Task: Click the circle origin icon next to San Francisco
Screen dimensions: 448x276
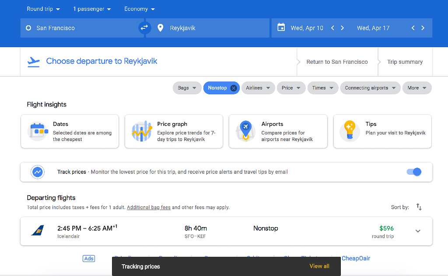Action: point(28,28)
